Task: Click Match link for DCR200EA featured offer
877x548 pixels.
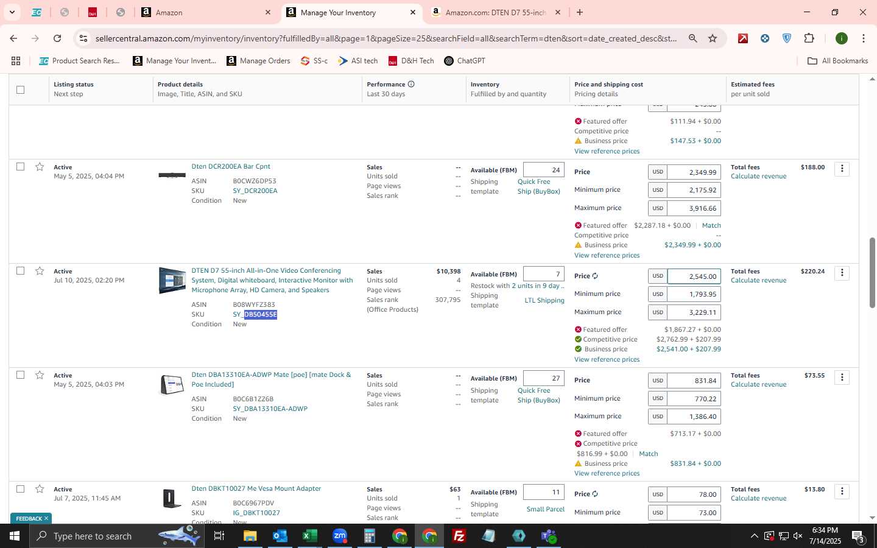Action: click(x=711, y=225)
